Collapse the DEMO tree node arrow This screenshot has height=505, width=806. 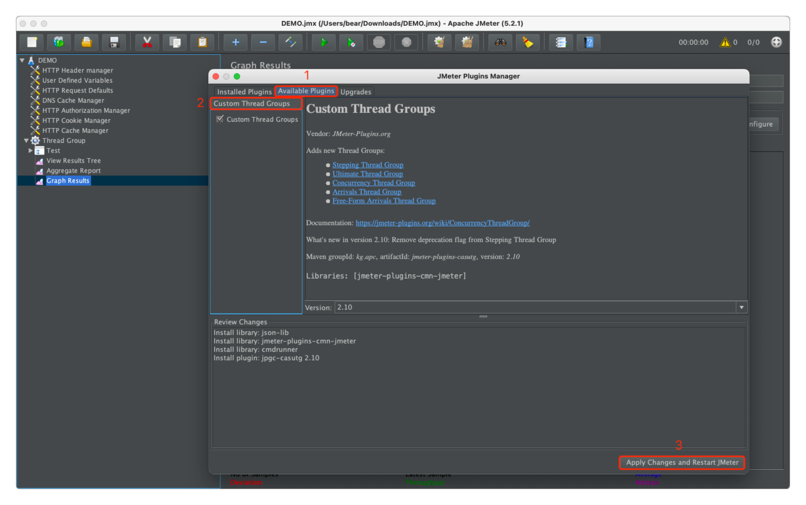pos(22,60)
